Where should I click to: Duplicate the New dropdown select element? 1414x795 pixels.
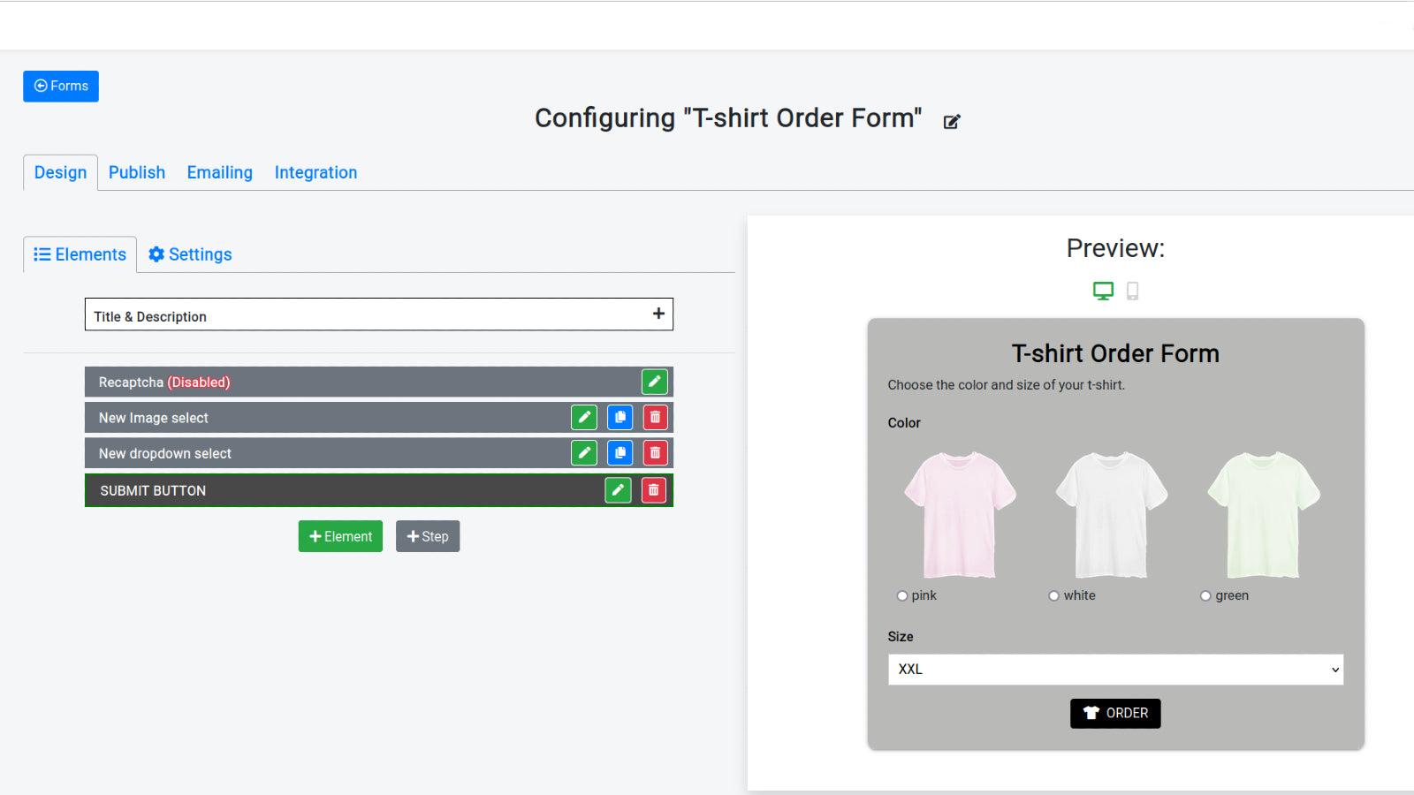pyautogui.click(x=620, y=452)
